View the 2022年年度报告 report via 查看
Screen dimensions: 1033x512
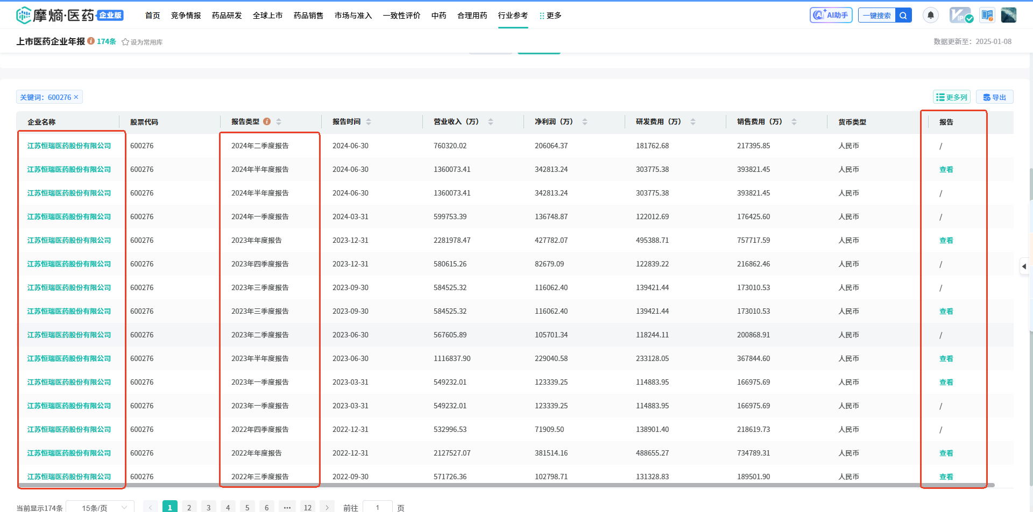946,453
